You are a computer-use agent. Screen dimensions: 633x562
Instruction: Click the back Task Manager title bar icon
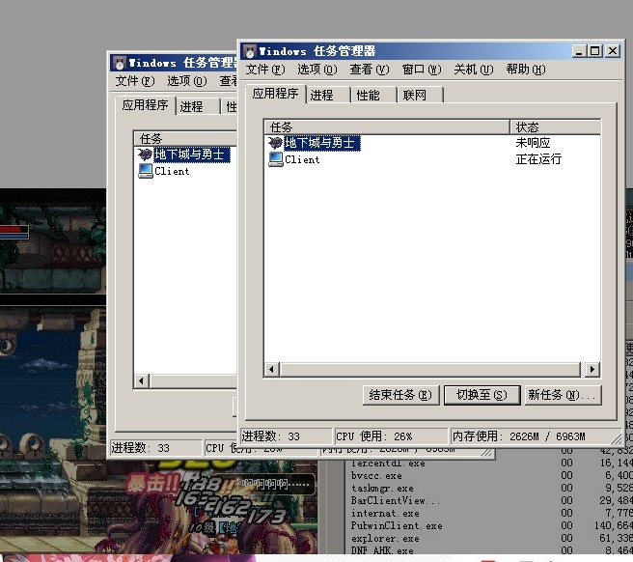pos(120,63)
